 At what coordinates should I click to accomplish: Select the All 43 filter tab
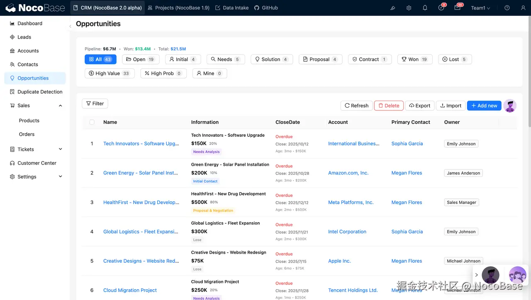click(100, 60)
